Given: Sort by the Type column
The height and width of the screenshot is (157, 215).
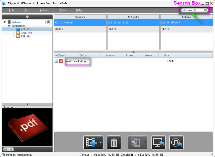Looking at the screenshot, I should tap(62, 56).
